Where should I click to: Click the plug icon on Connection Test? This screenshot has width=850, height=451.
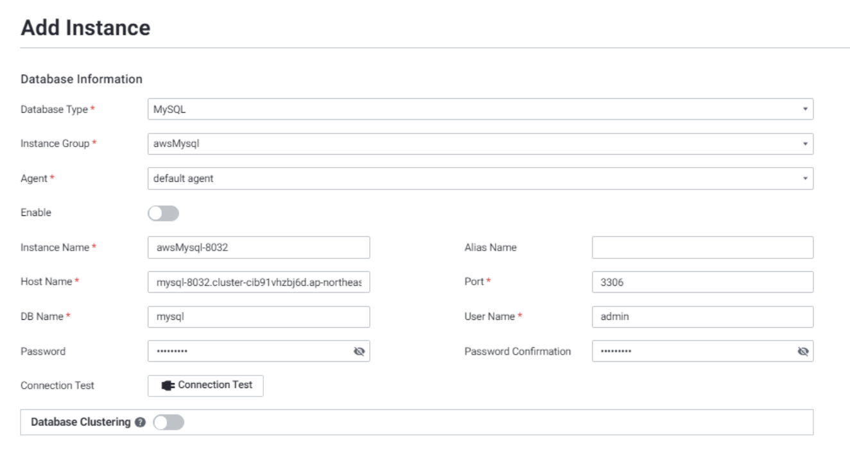[168, 385]
